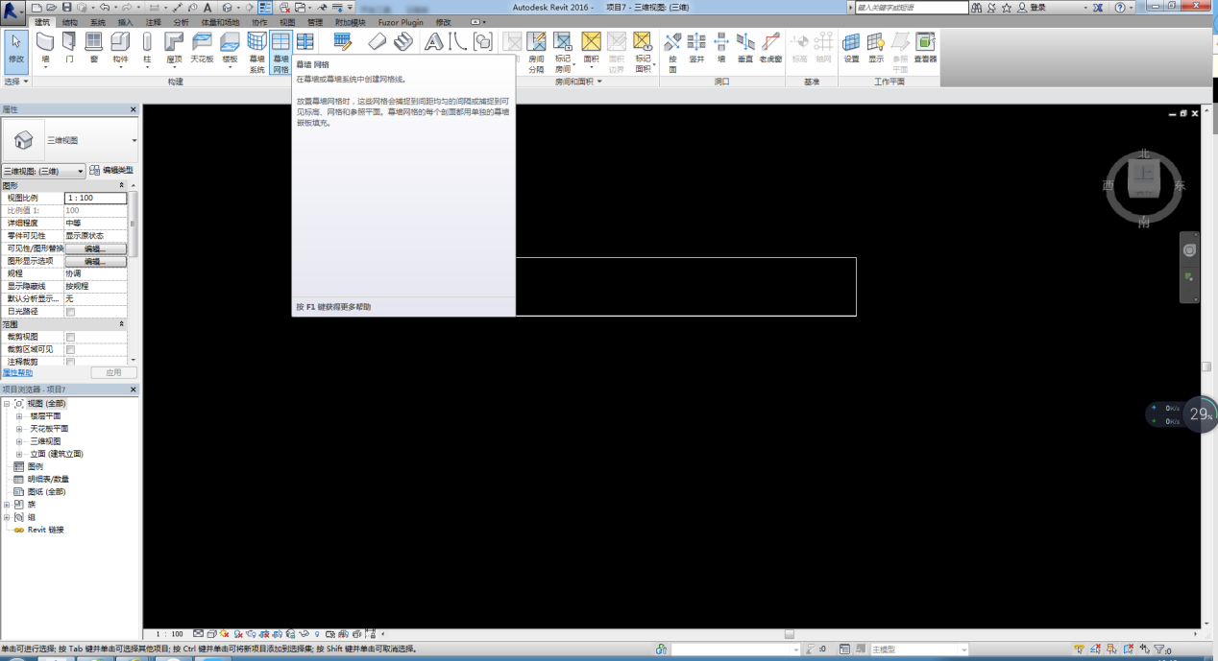
Task: Click the 竖井 (Shaft) opening tool
Action: pos(696,47)
